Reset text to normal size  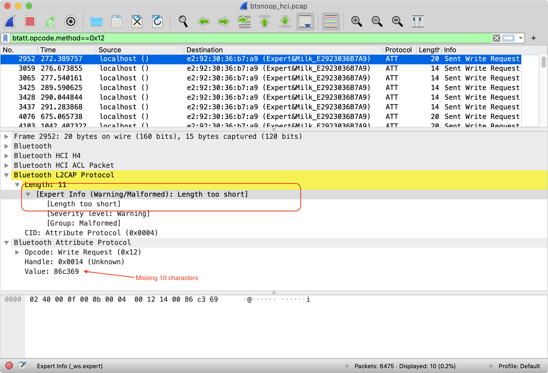click(x=397, y=21)
